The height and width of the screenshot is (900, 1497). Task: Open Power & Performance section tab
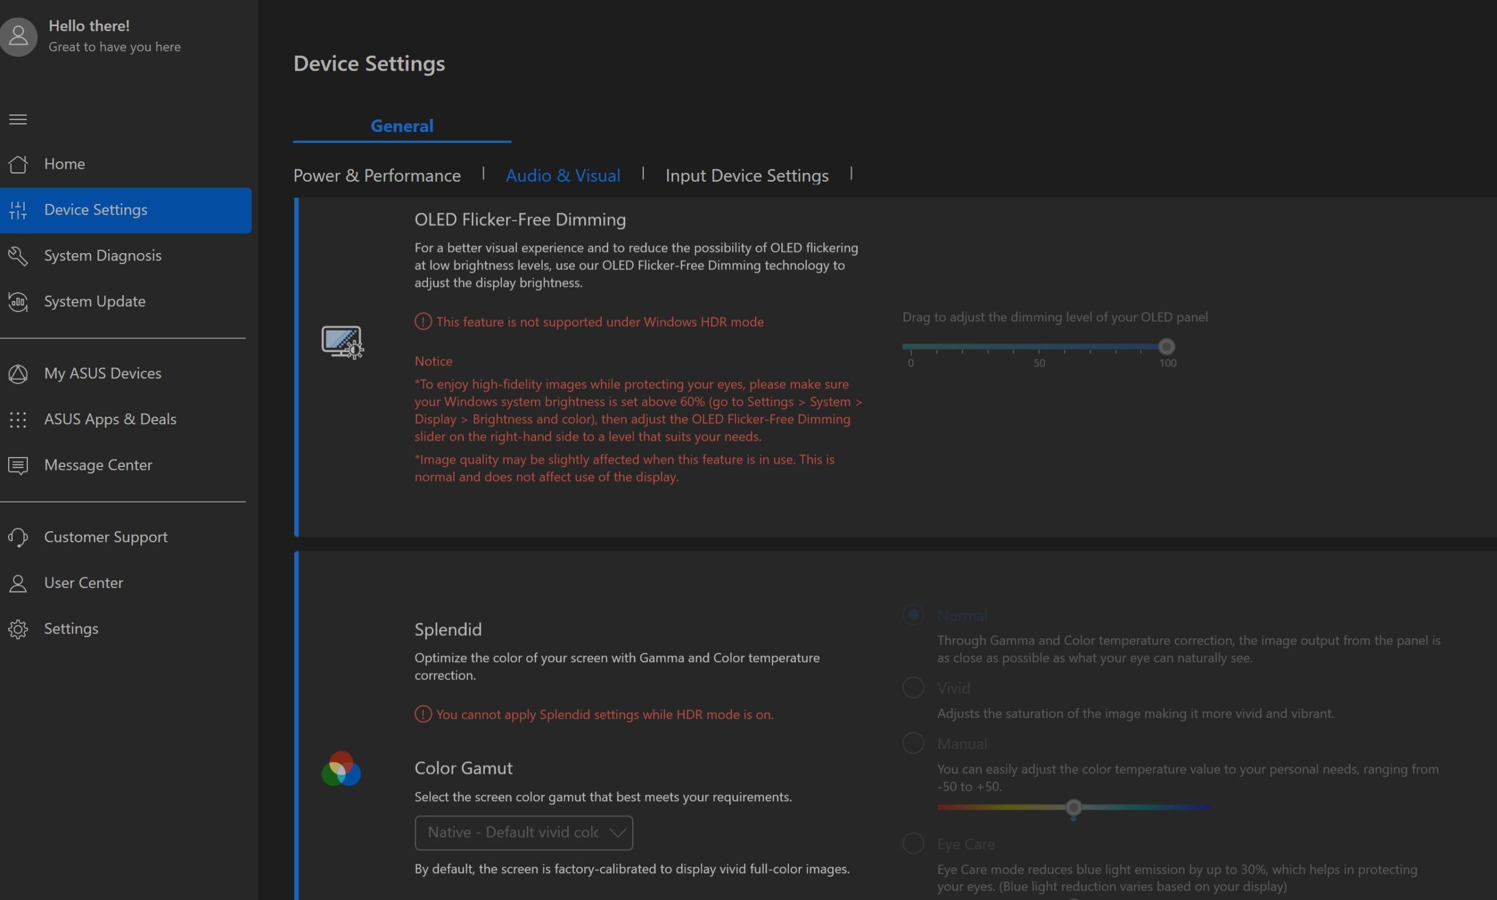click(377, 176)
